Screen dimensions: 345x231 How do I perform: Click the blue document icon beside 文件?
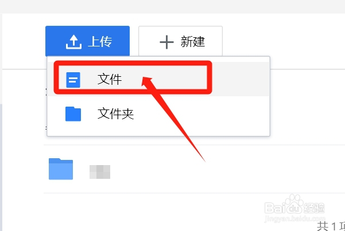pos(73,80)
